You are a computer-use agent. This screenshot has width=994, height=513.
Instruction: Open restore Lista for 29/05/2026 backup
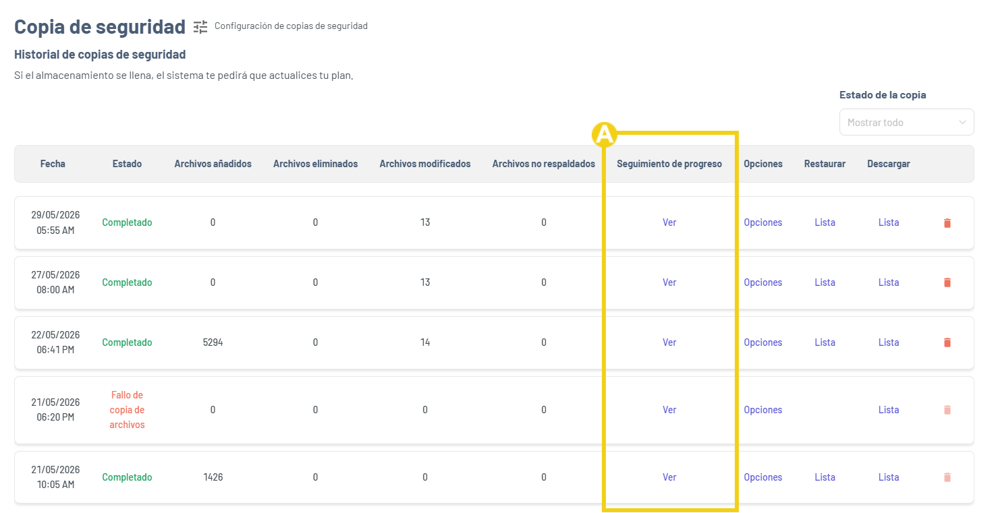825,222
